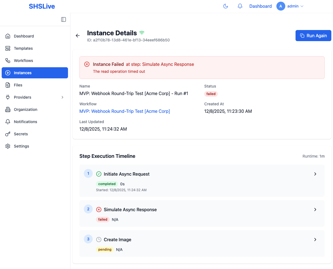The height and width of the screenshot is (269, 333).
Task: Click the Run Again button
Action: [313, 36]
